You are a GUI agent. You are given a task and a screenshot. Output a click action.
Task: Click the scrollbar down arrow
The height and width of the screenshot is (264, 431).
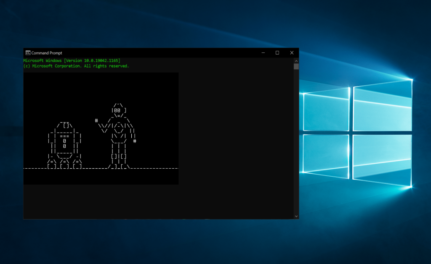tap(296, 216)
